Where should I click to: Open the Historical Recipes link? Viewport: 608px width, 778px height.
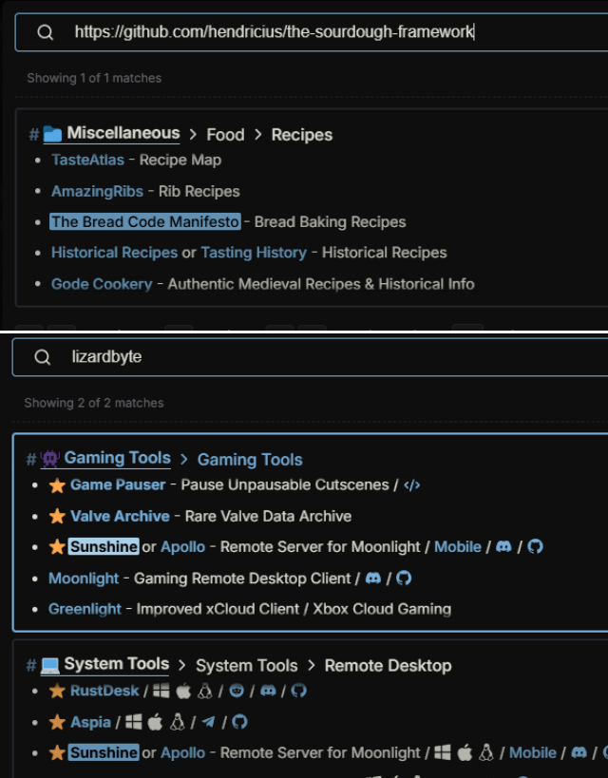[114, 253]
